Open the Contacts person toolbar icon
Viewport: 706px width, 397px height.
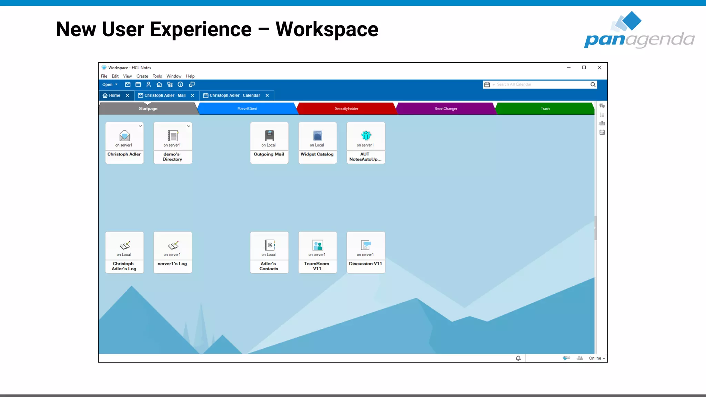click(x=149, y=84)
